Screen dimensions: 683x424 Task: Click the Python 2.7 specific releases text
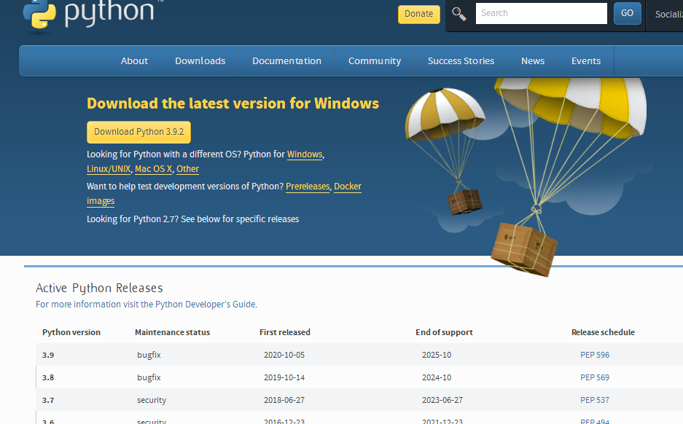pos(192,219)
